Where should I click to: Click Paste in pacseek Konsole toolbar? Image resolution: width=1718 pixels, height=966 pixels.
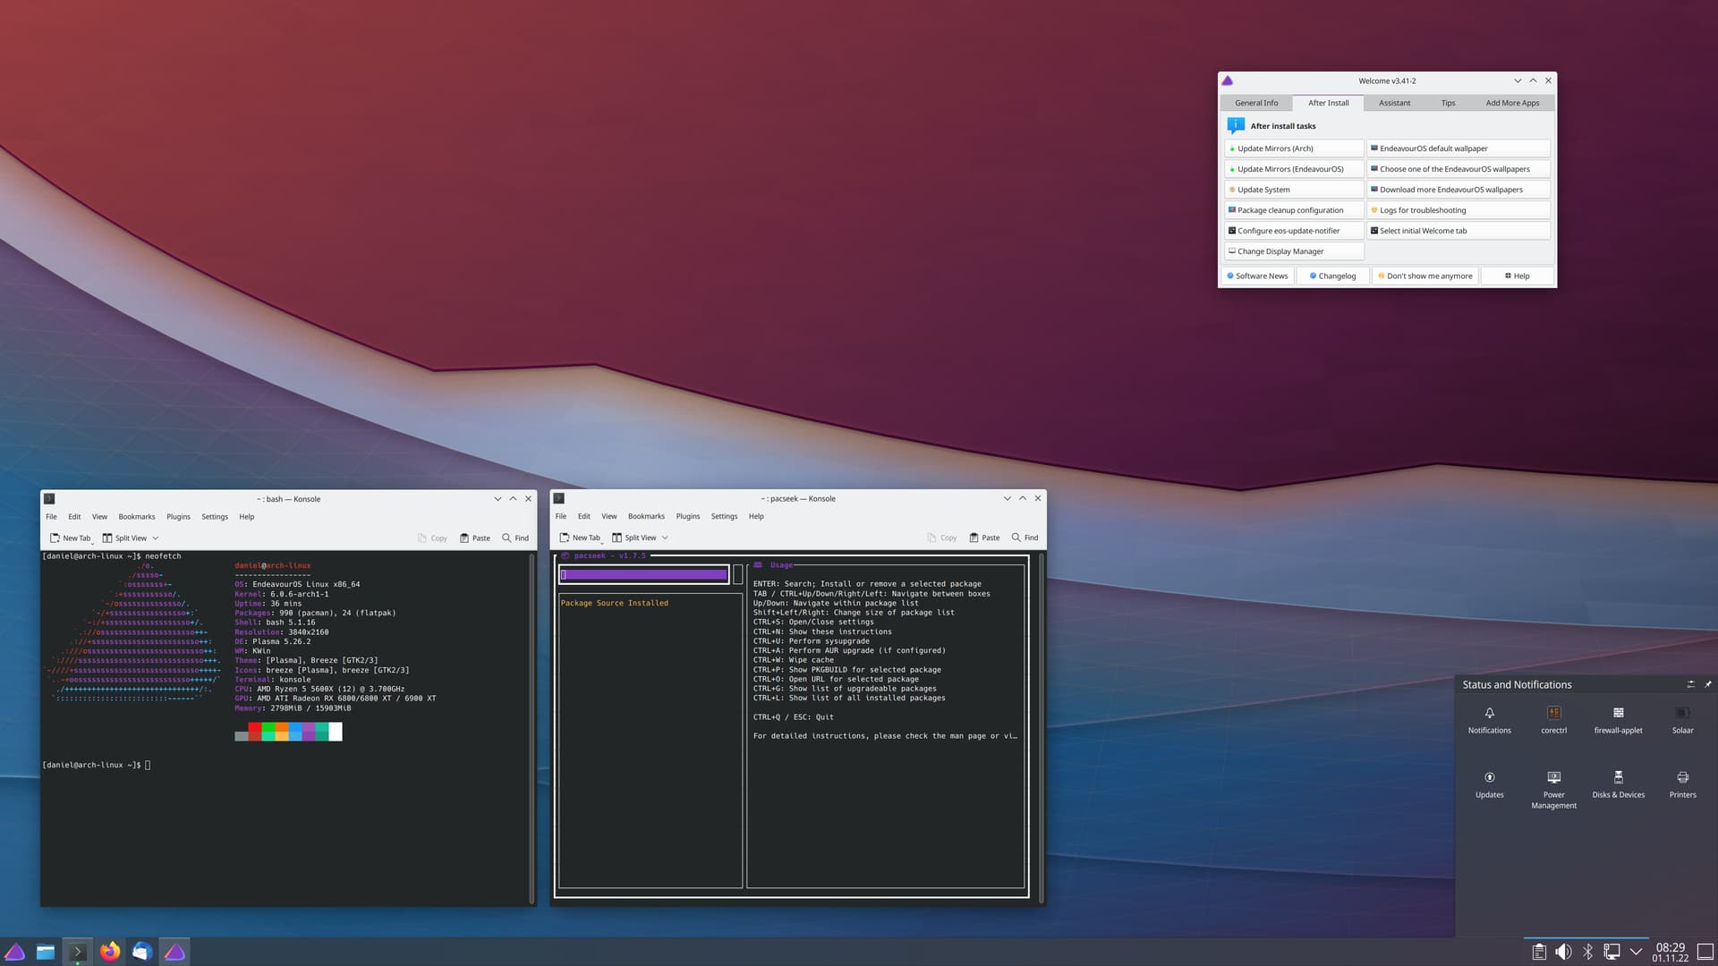(x=984, y=538)
